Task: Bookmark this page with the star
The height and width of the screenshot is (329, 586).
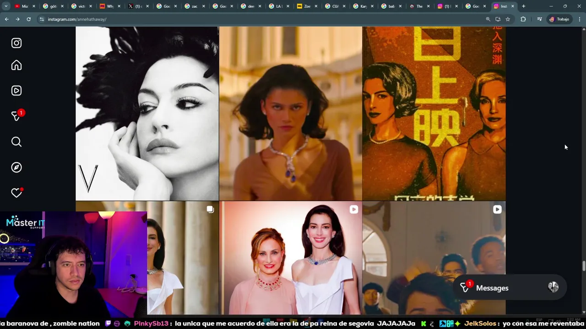Action: pos(508,19)
